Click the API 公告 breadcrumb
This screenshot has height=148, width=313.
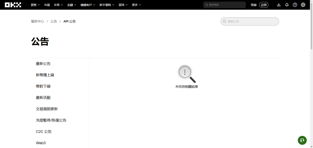(x=69, y=21)
